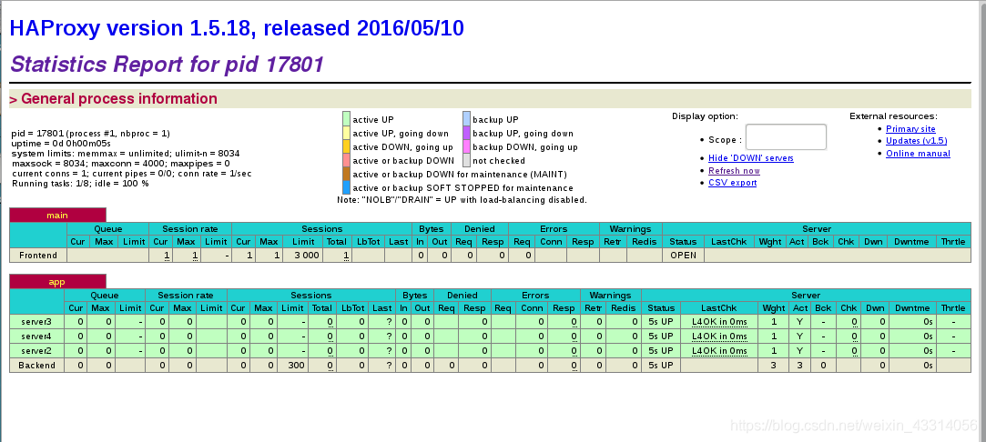Click the backup UP, going down color box
The image size is (986, 442).
[x=466, y=133]
